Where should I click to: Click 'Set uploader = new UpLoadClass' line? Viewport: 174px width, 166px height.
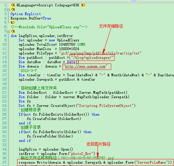click(49, 40)
